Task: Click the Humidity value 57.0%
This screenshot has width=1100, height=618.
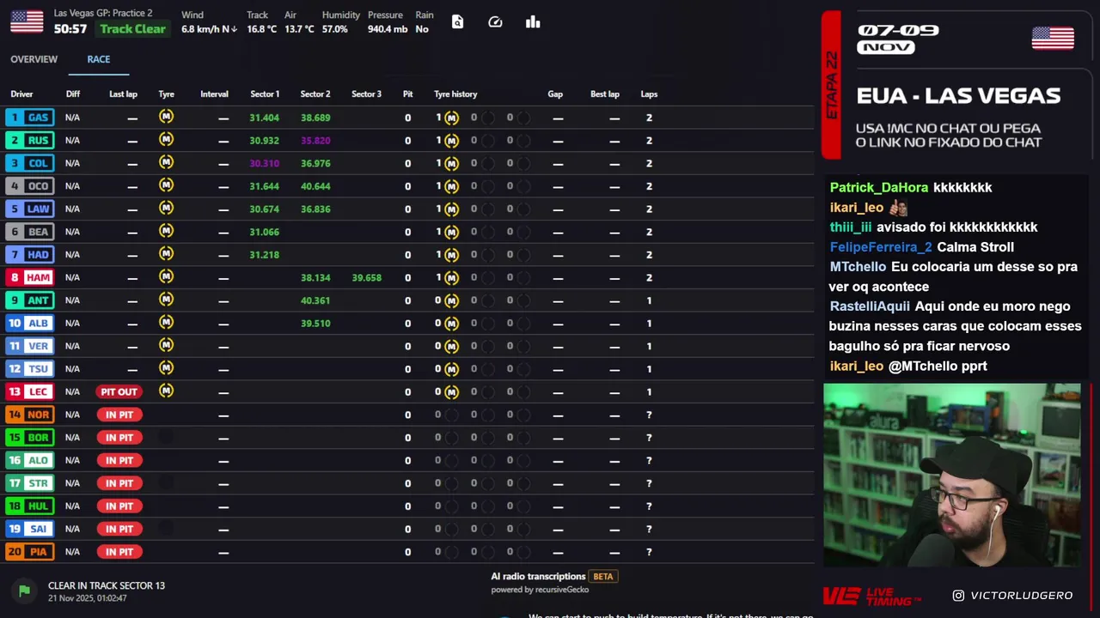Action: [x=335, y=29]
